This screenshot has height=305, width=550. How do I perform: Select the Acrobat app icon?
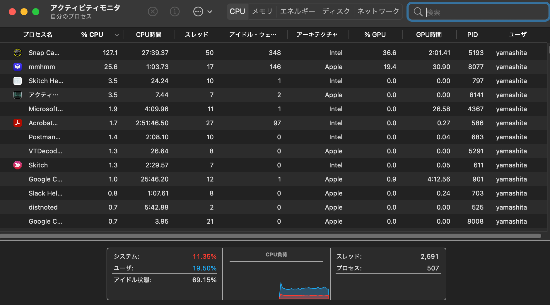tap(18, 123)
